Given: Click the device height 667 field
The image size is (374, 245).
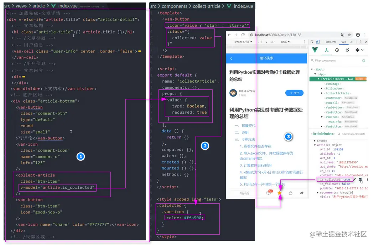Looking at the screenshot, I should pos(272,42).
